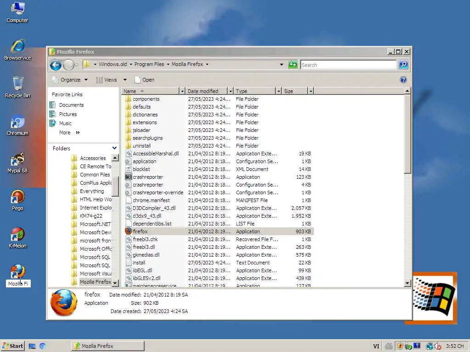Select the firefox application icon in file list
470x352 pixels.
point(129,231)
